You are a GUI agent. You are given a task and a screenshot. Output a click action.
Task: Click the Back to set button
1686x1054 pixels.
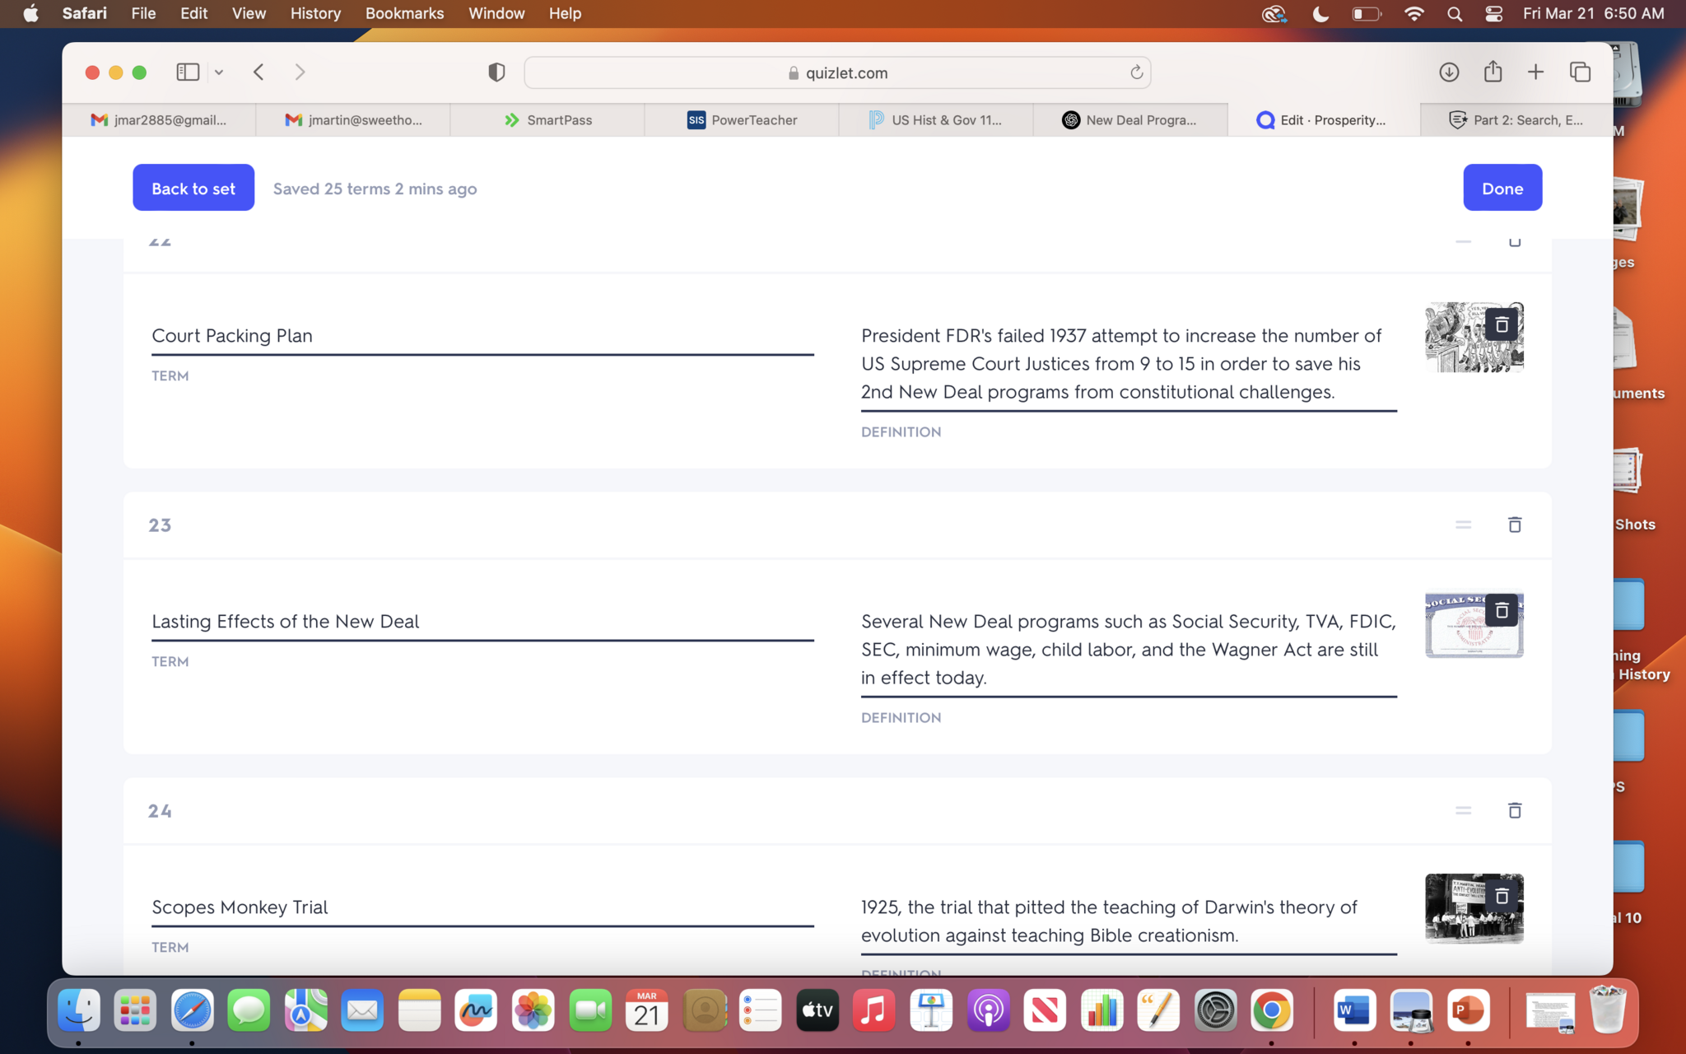(x=193, y=188)
